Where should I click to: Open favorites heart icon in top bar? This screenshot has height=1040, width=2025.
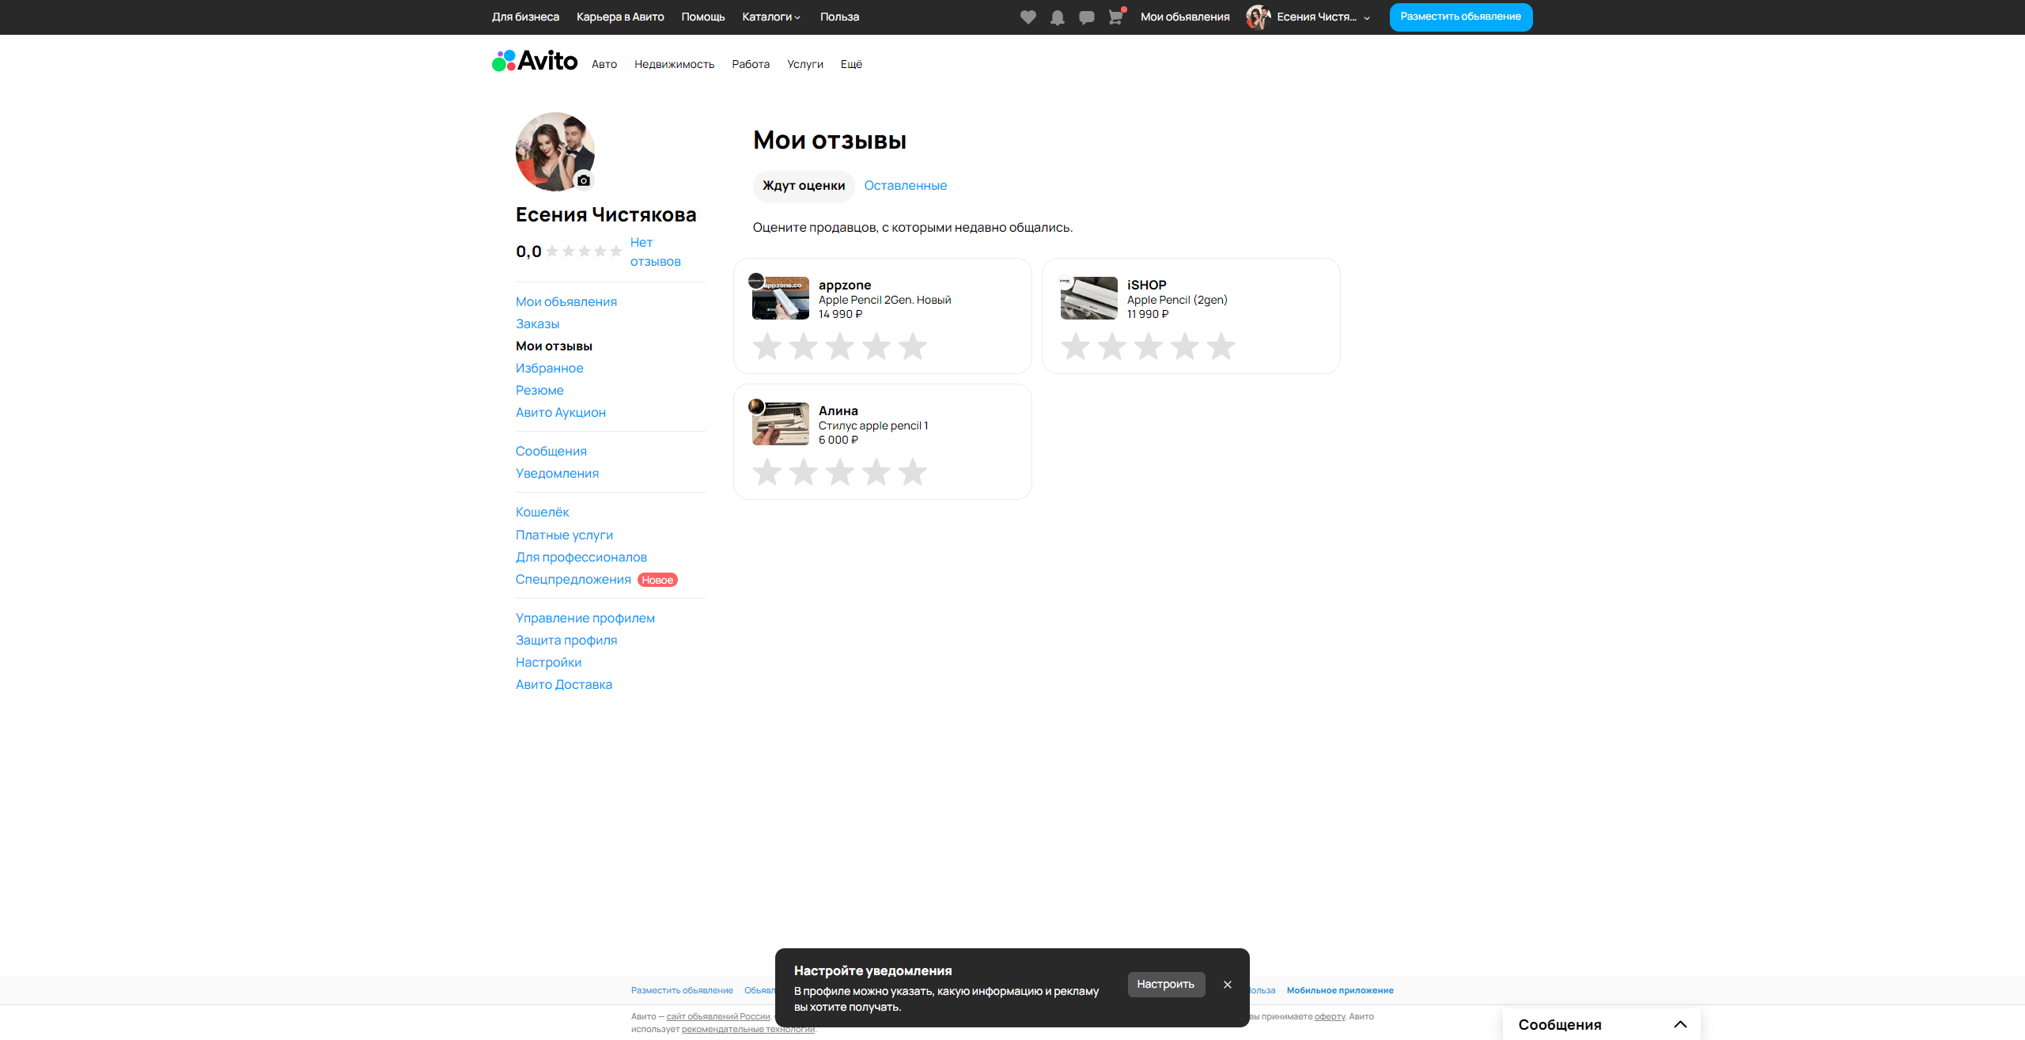[1028, 17]
